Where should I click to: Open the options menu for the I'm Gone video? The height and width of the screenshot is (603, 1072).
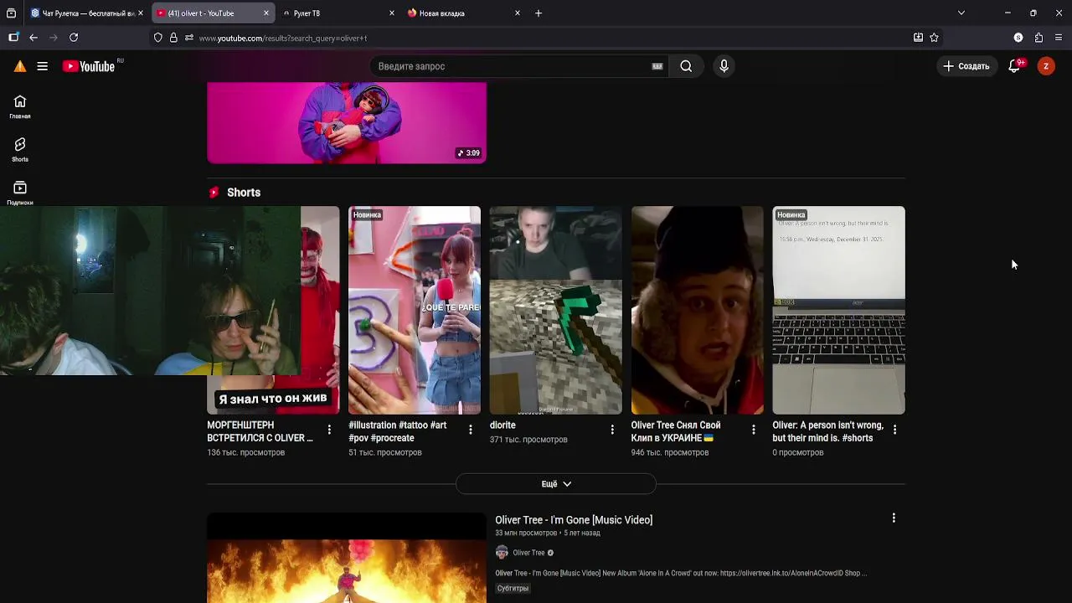click(894, 518)
